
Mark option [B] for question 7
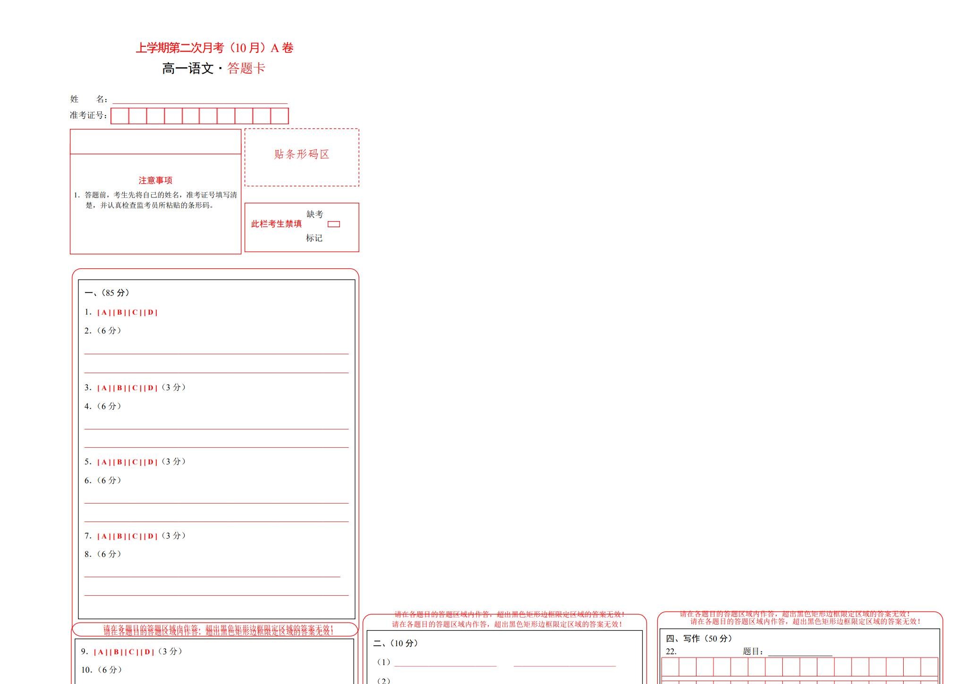[x=120, y=536]
